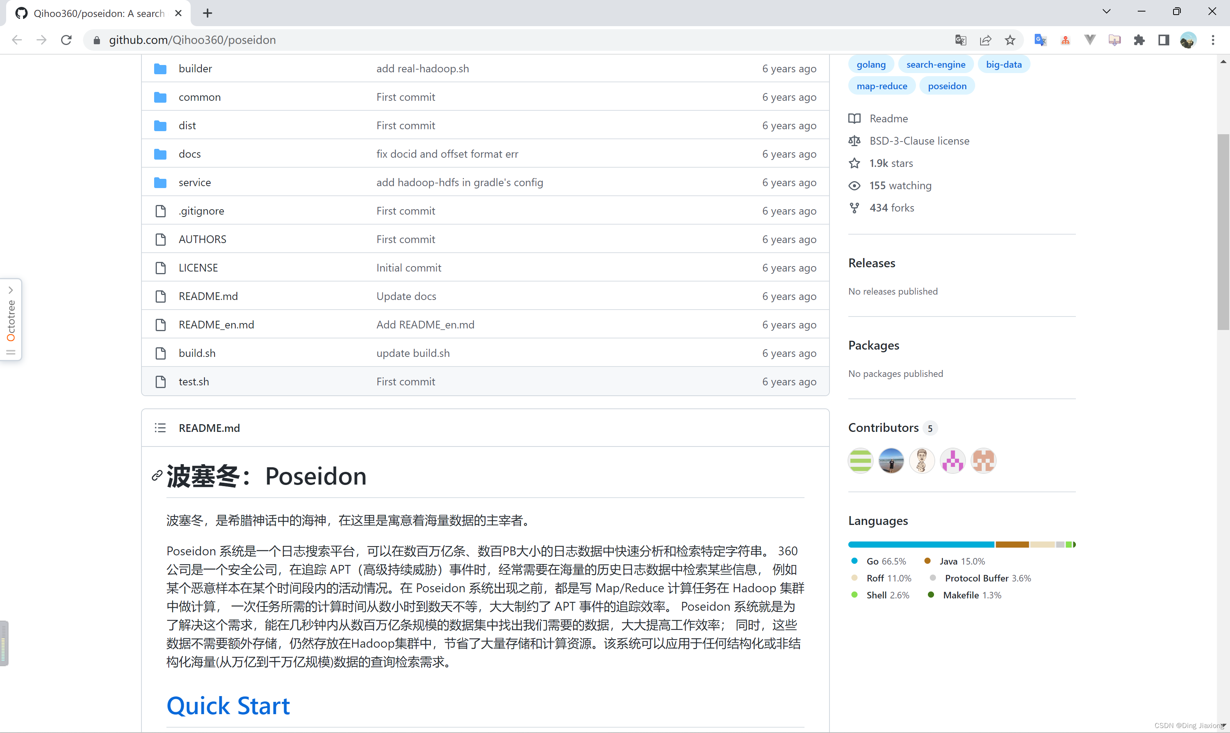Click the green-striped contributor avatar

(x=860, y=461)
